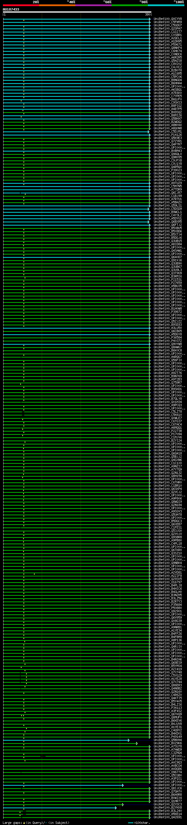The image size is (187, 825).
Task: Select the UniRef100_P39023 label
Action: click(x=168, y=170)
